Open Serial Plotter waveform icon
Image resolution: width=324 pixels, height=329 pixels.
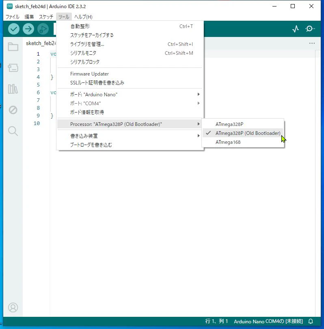tap(296, 29)
